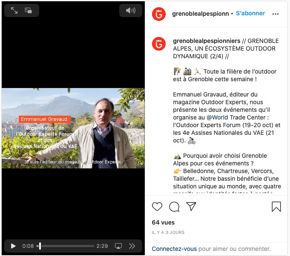Enter fullscreen with the expand arrows icon
290x256 pixels.
(x=14, y=10)
